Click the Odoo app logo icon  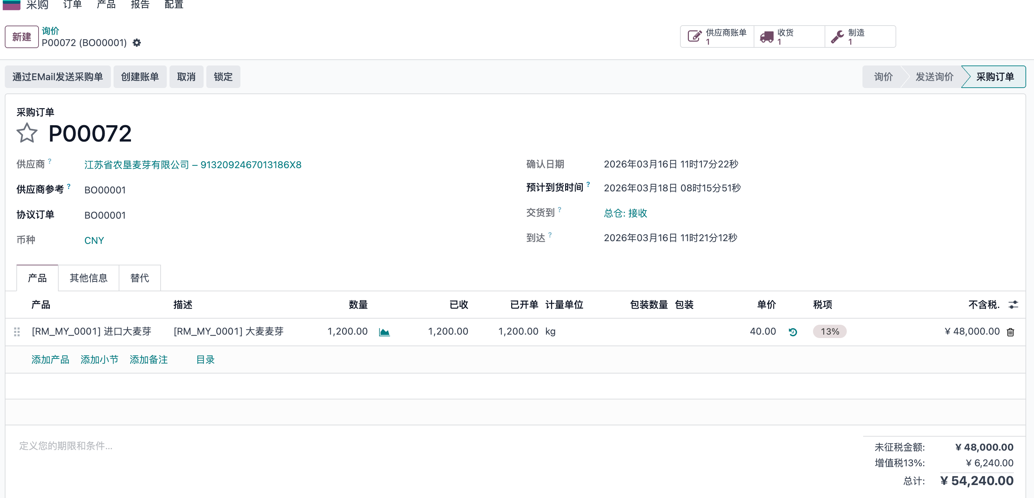(11, 4)
